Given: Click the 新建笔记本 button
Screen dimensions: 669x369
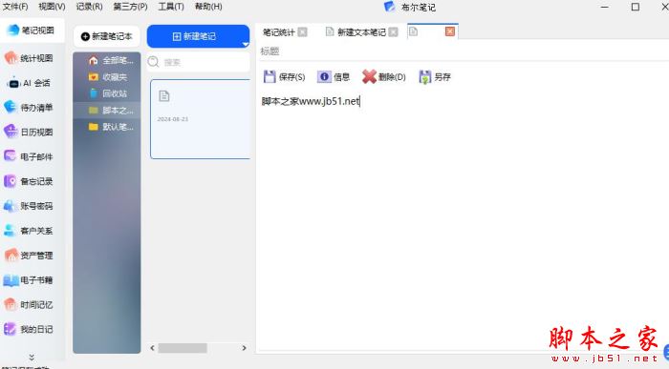Looking at the screenshot, I should [107, 36].
